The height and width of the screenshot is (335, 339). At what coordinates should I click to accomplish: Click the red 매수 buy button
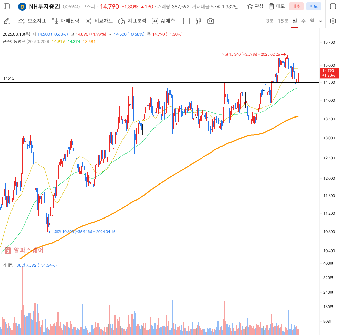click(296, 6)
